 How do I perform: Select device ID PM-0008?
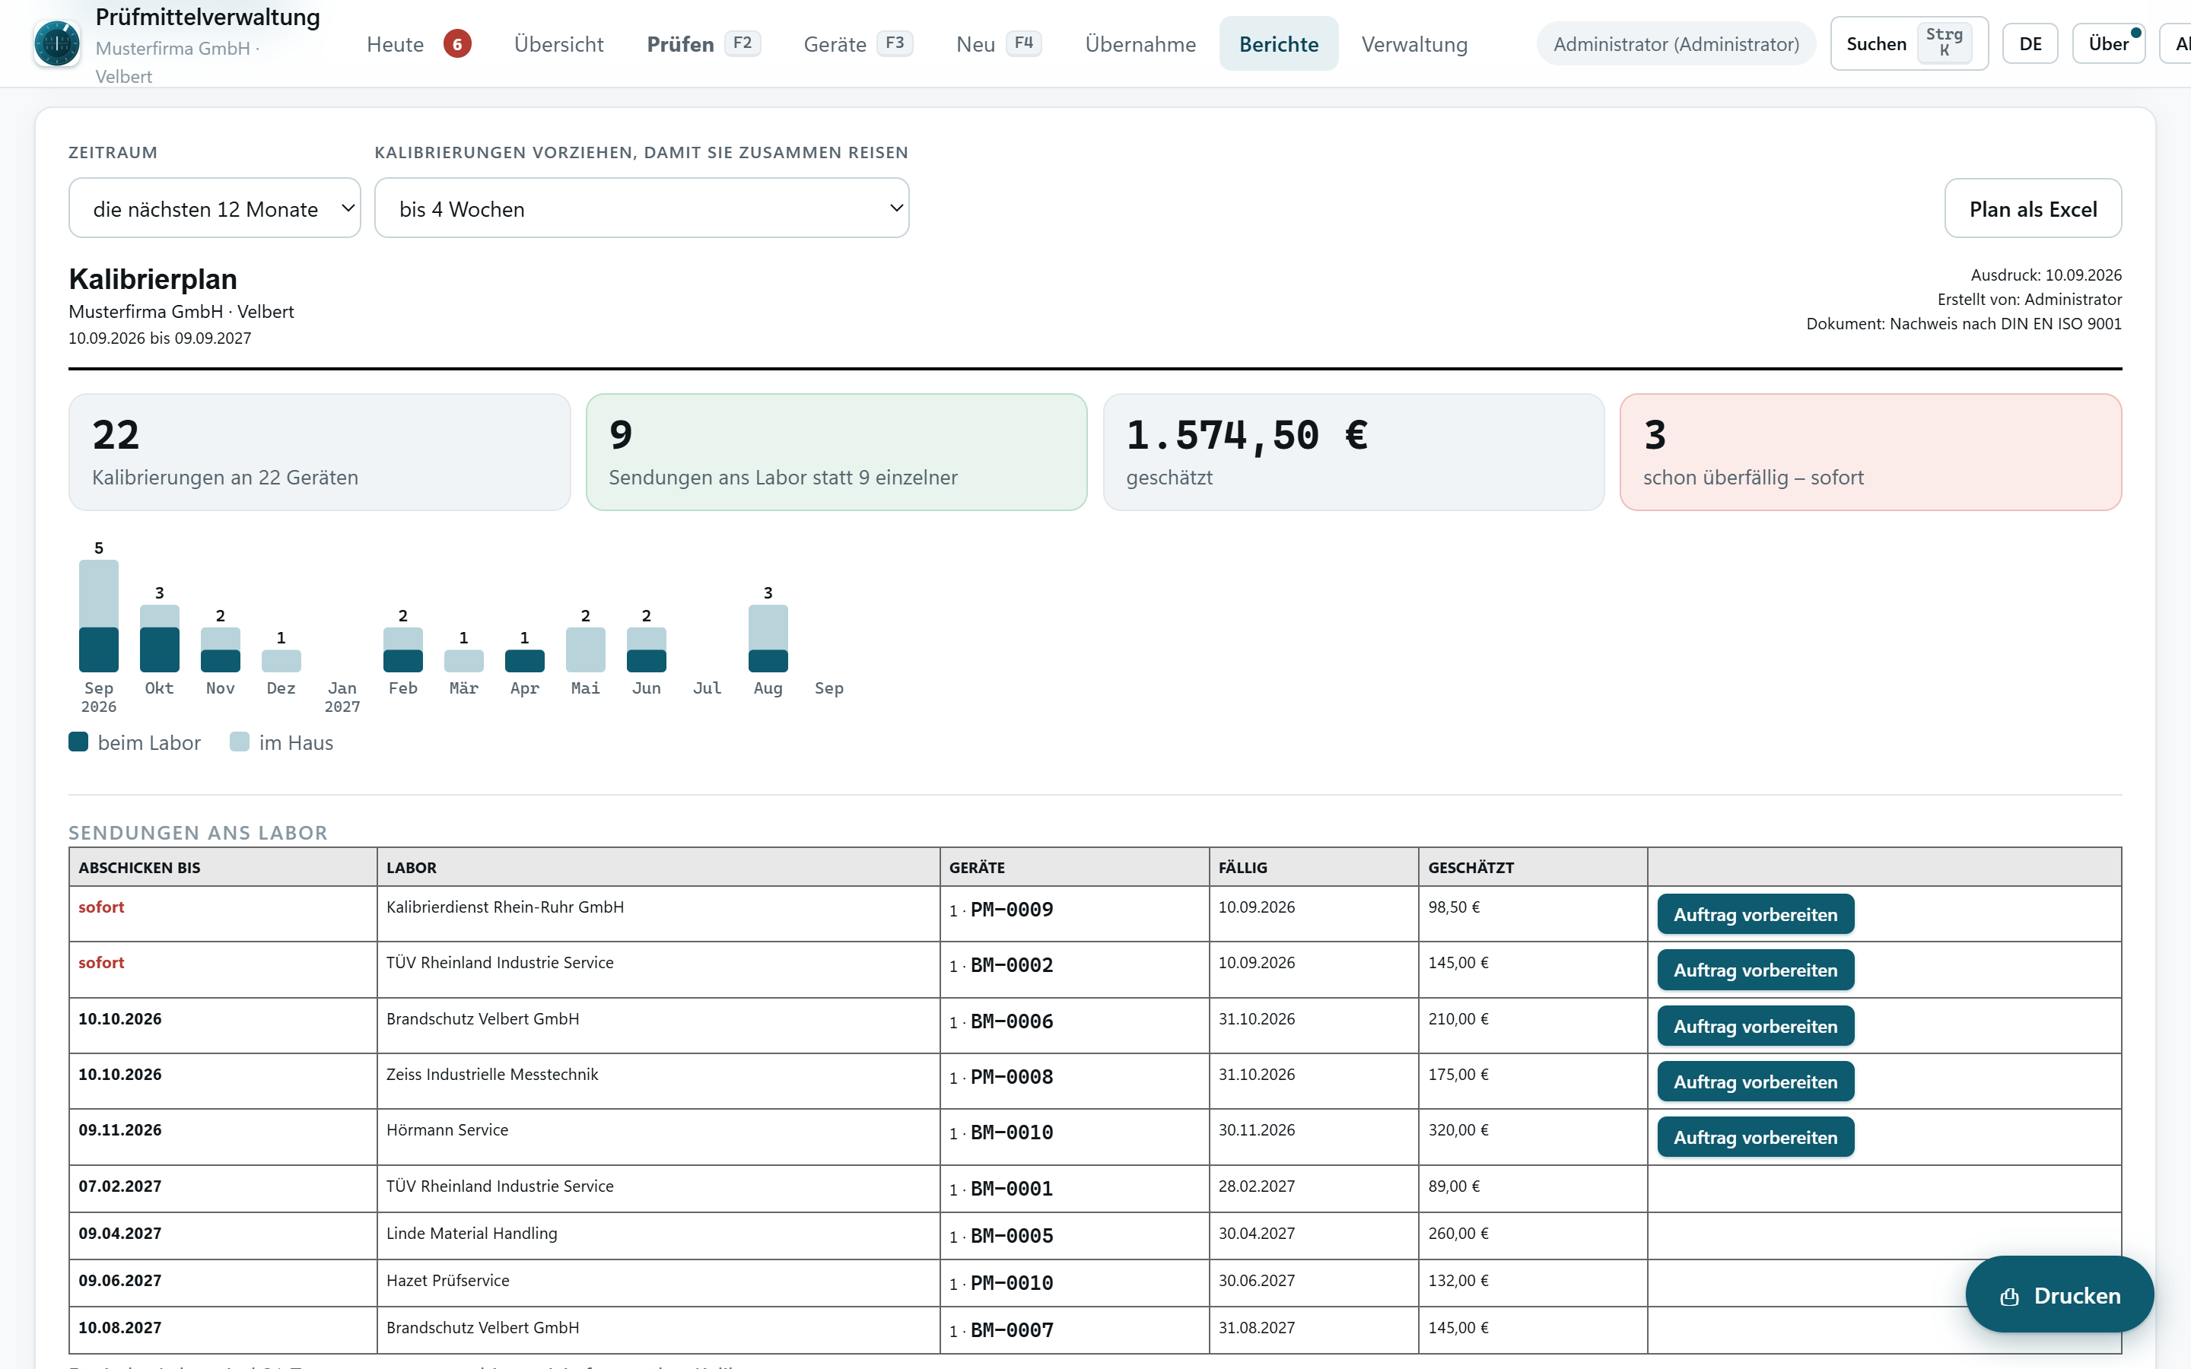pos(1011,1078)
